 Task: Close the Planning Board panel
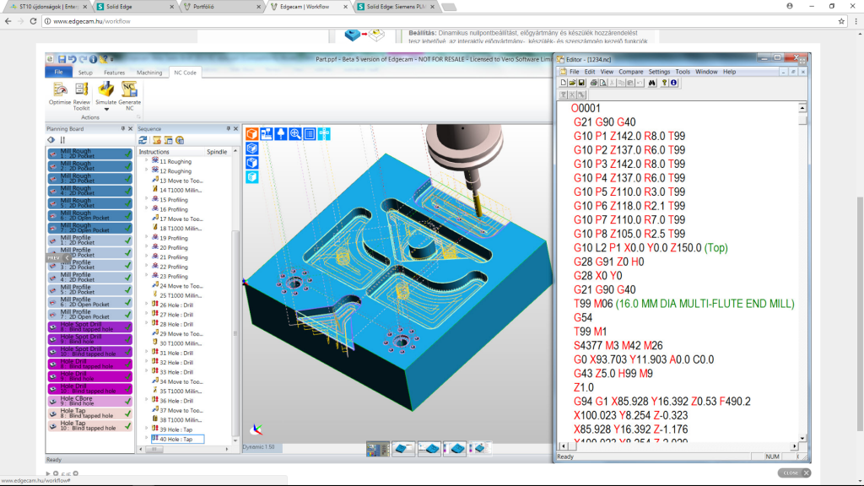131,128
